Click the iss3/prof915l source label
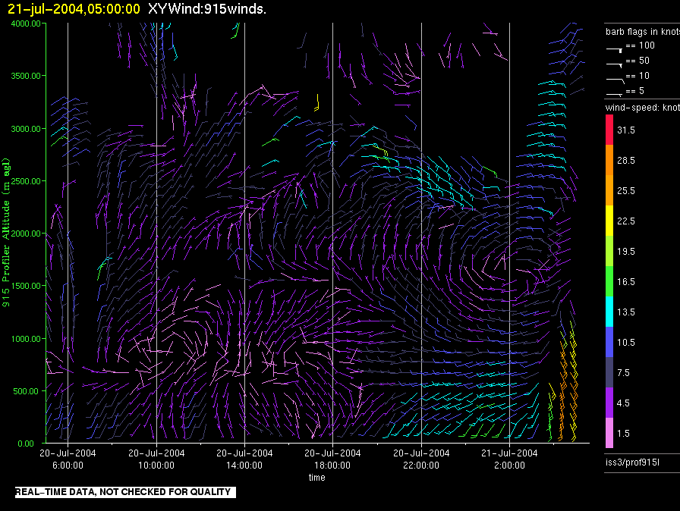Screen dimensions: 680x511 632,462
